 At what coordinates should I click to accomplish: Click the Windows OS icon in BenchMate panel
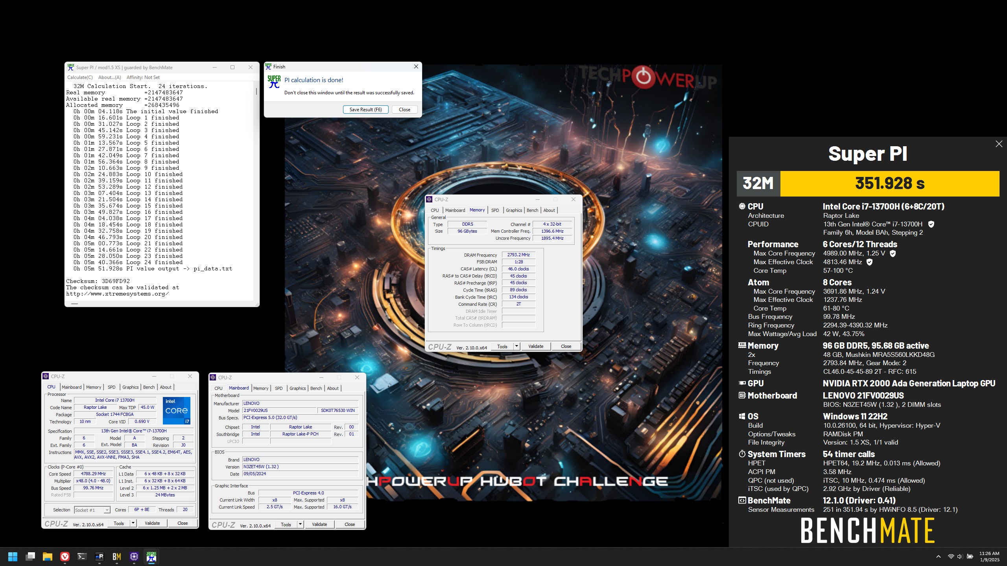(742, 416)
